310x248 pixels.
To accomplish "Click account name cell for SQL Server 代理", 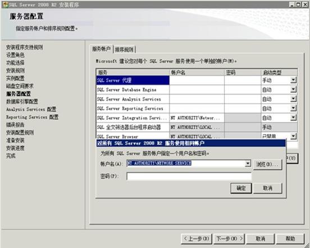I will 197,80.
